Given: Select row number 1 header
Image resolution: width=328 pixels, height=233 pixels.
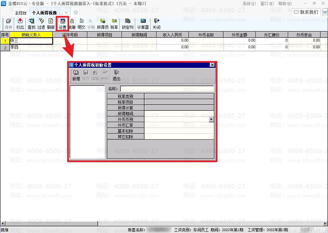Looking at the screenshot, I should pyautogui.click(x=5, y=41).
